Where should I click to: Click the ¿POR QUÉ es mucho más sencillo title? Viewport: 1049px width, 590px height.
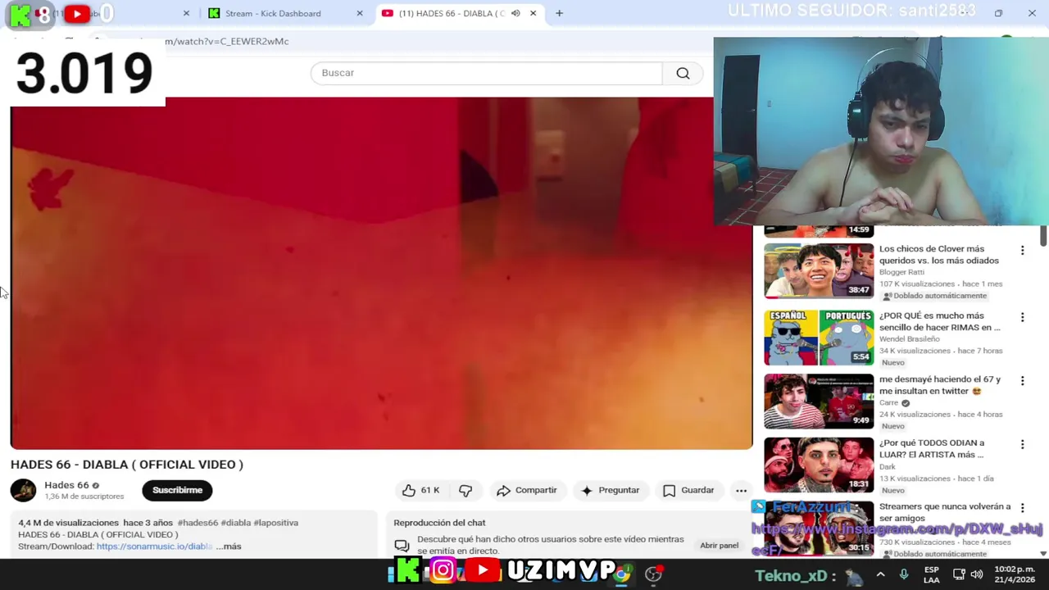pos(940,321)
